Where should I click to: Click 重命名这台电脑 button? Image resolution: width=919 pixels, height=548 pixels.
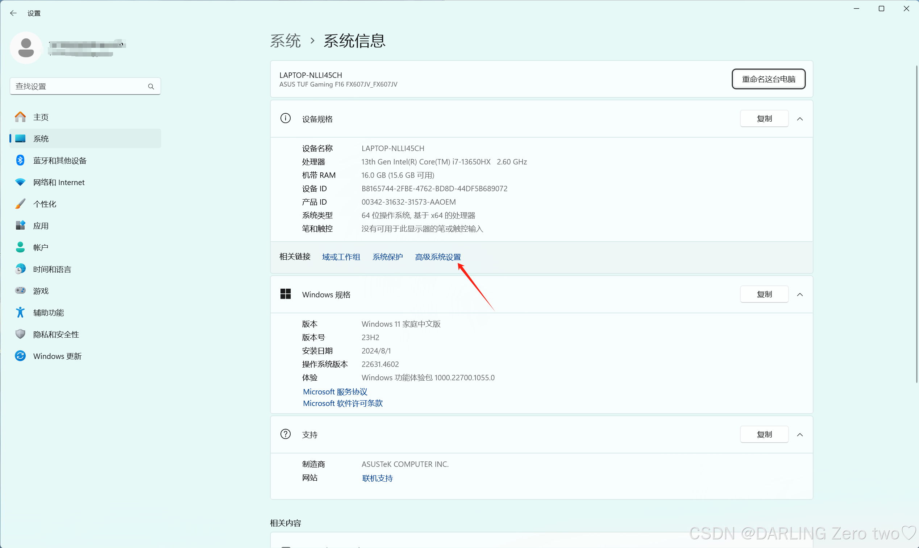tap(768, 79)
